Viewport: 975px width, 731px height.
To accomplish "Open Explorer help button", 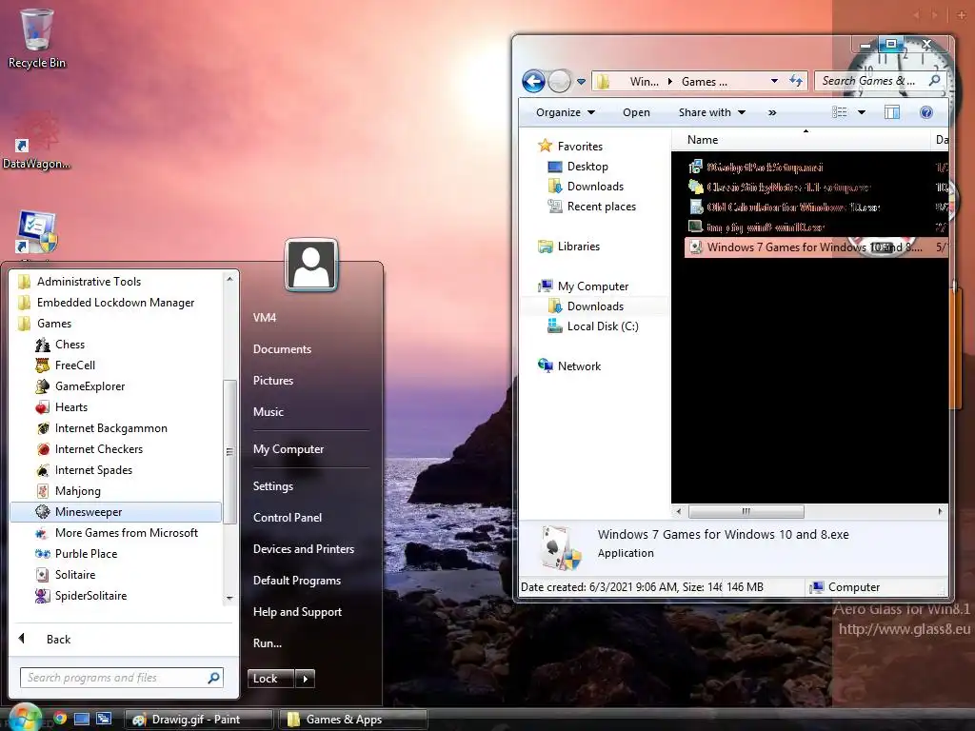I will coord(925,112).
